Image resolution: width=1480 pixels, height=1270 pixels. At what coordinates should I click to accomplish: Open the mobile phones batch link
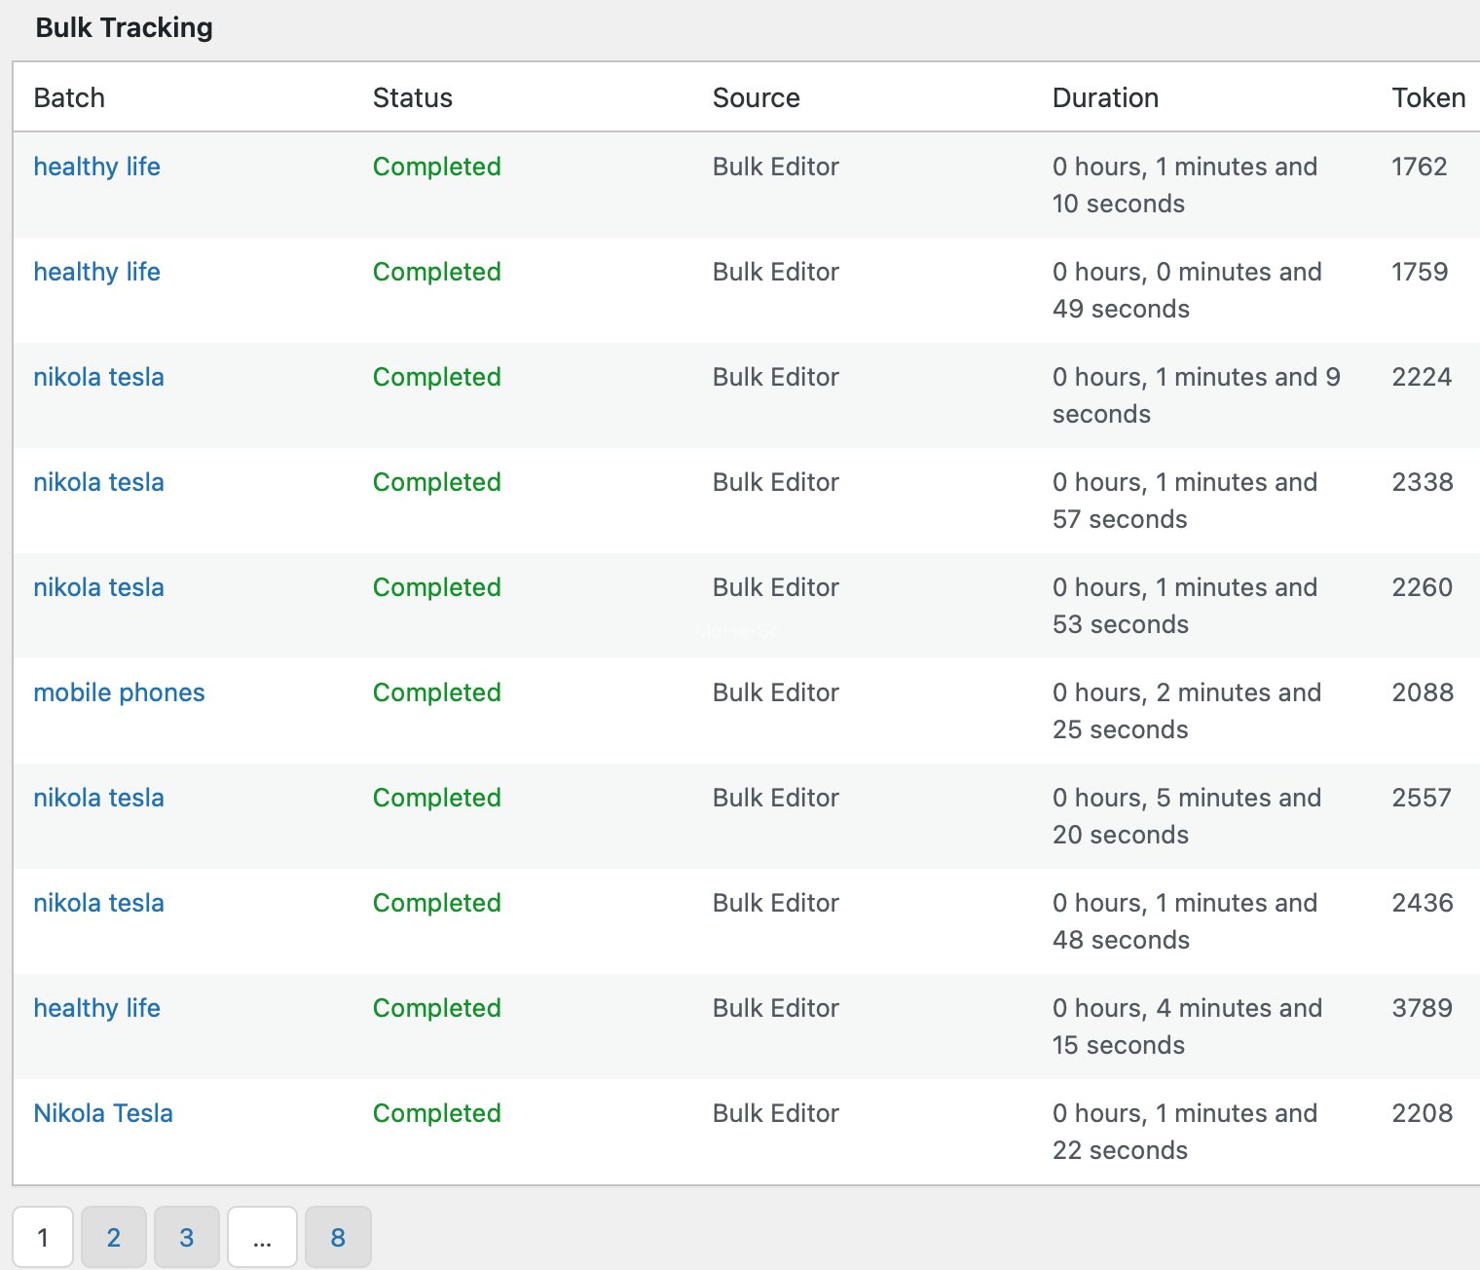[x=119, y=692]
